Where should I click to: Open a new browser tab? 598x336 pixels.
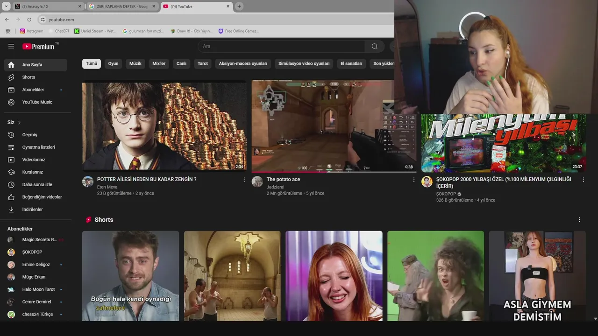tap(239, 7)
